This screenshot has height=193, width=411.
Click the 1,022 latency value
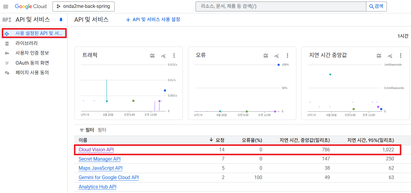[x=388, y=150]
